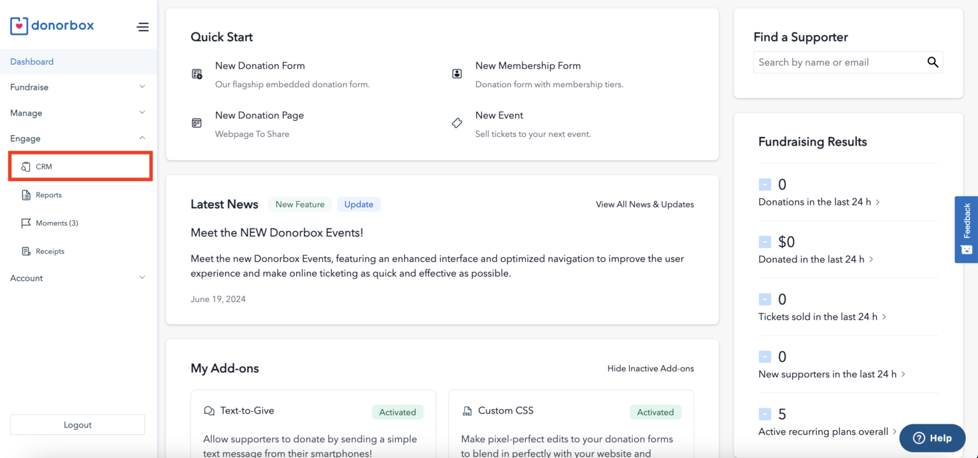Open the Feedback side tab
Viewport: 978px width, 458px height.
[x=966, y=229]
